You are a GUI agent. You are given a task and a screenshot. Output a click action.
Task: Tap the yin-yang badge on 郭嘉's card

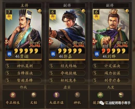83,11
